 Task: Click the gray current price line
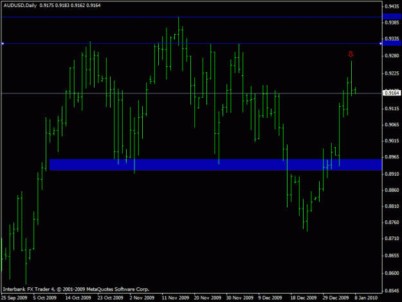[x=192, y=93]
